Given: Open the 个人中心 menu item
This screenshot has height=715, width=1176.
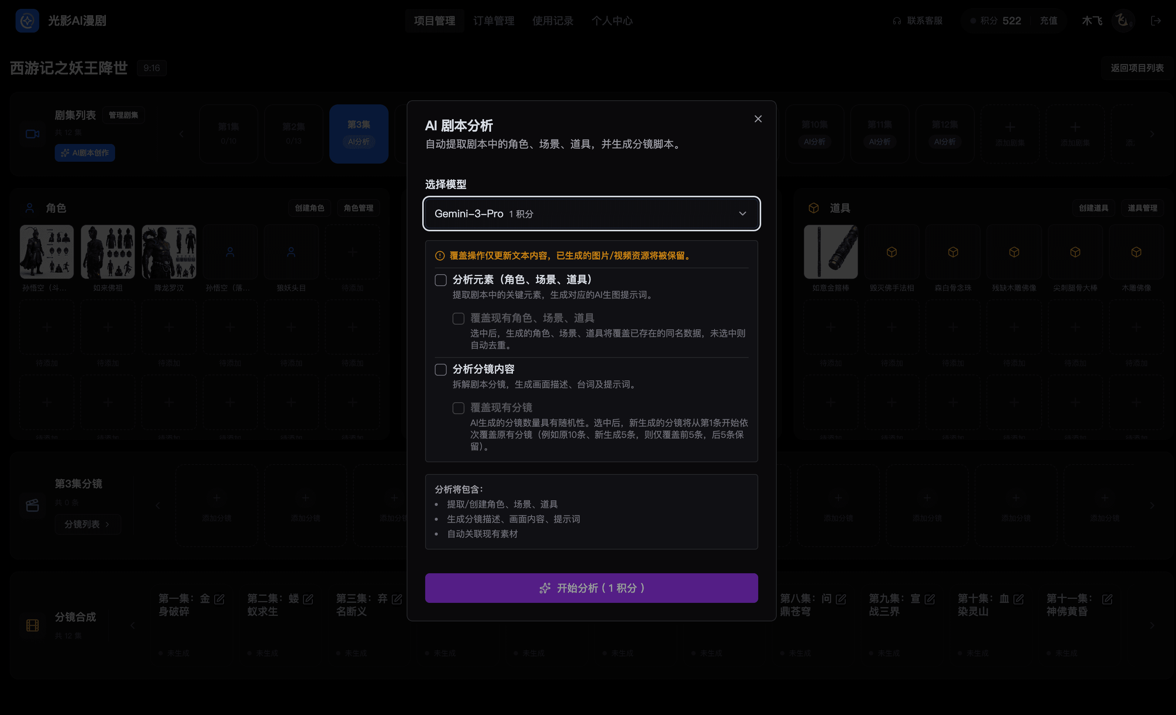Looking at the screenshot, I should (612, 20).
